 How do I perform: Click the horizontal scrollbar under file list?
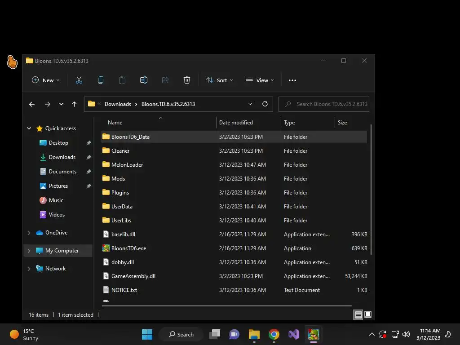coord(227,306)
